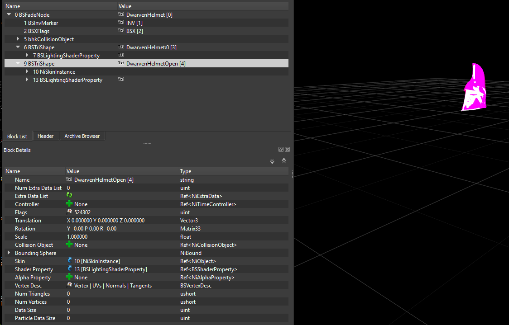This screenshot has height=325, width=509.
Task: Click Txt icon beside DwarvenHelmet [0]
Action: (121, 14)
